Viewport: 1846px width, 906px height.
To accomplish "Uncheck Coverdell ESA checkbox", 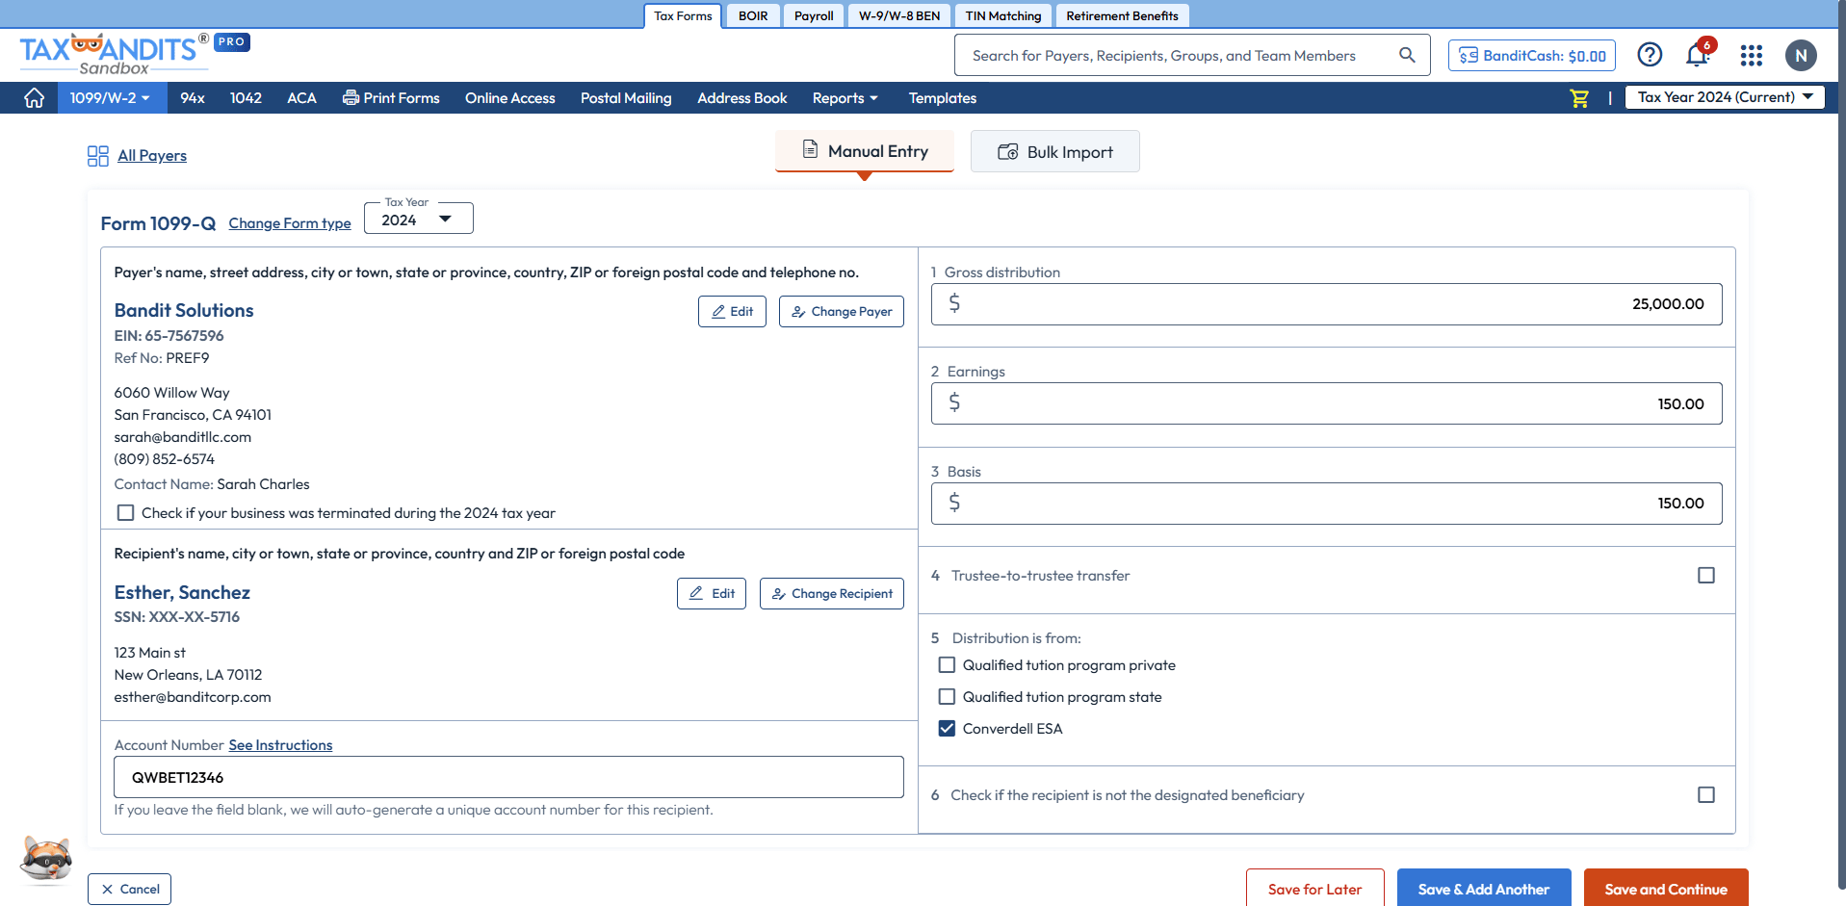I will 947,728.
